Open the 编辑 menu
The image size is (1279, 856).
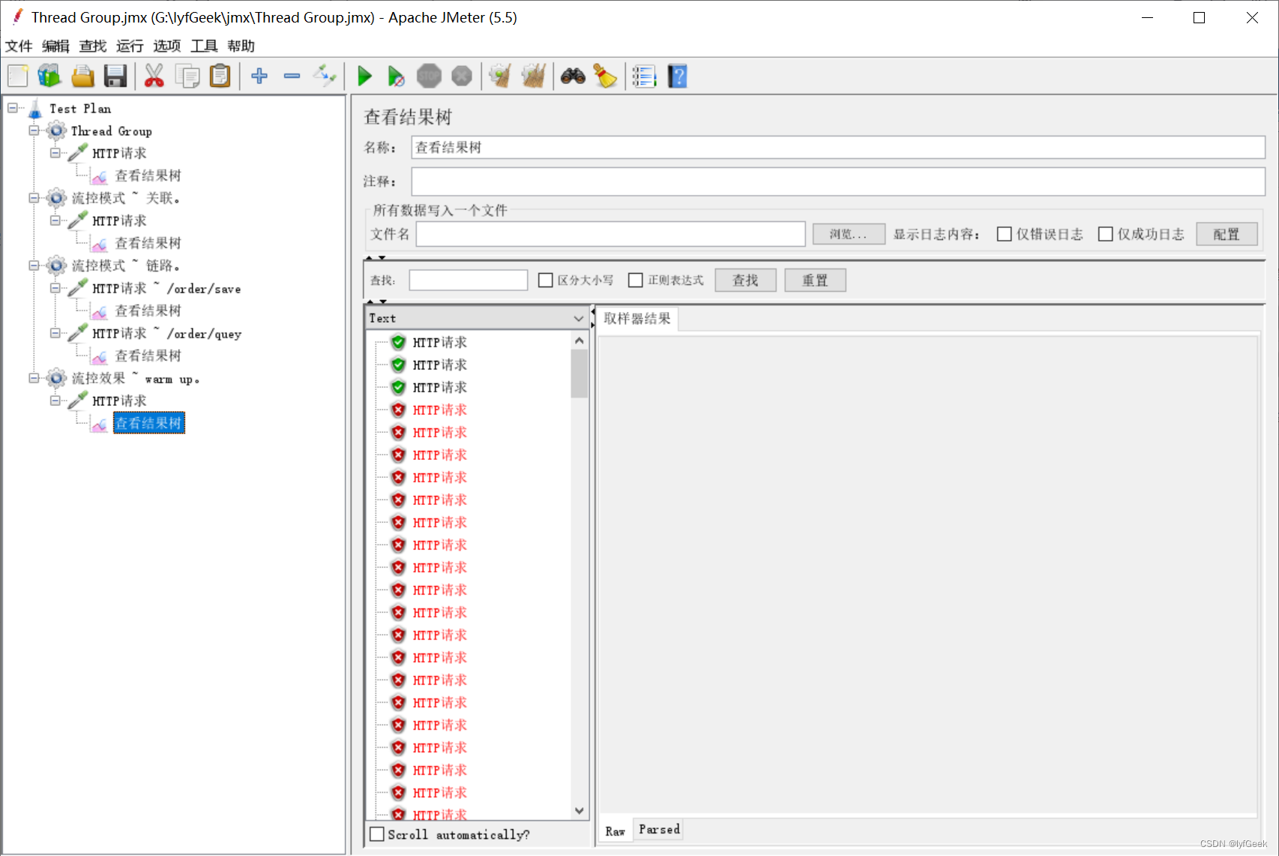55,46
